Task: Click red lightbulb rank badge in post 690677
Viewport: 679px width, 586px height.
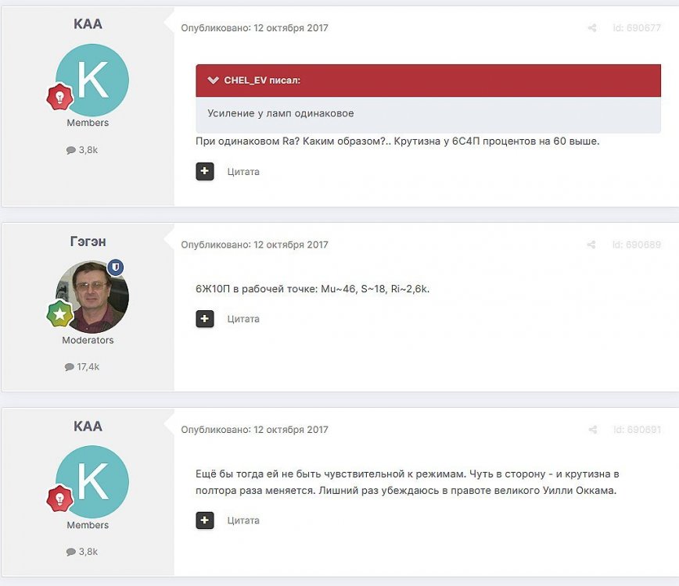Action: coord(60,98)
